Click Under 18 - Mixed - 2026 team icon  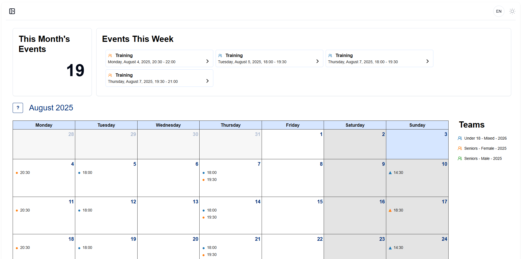tap(460, 138)
